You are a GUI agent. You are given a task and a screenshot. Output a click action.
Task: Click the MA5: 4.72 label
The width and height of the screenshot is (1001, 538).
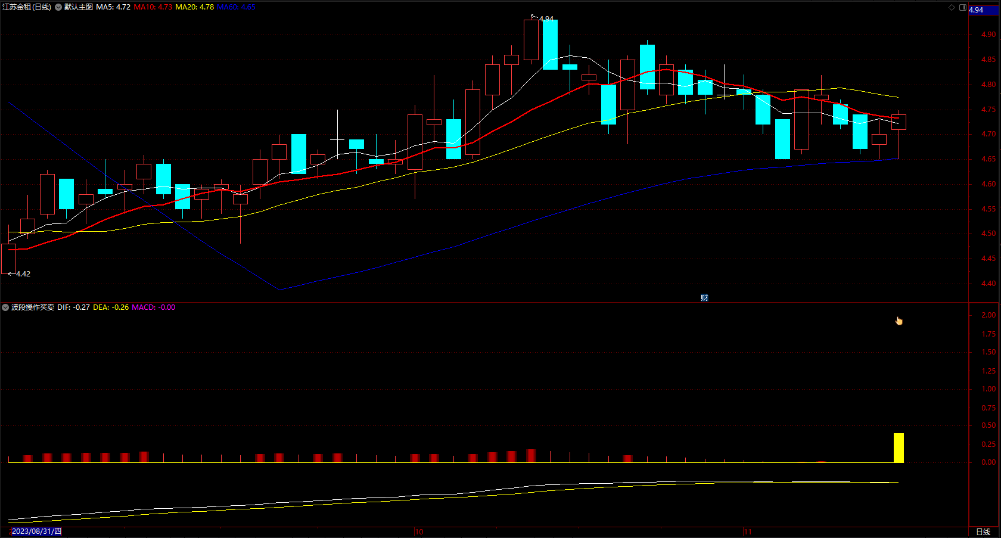tap(113, 7)
